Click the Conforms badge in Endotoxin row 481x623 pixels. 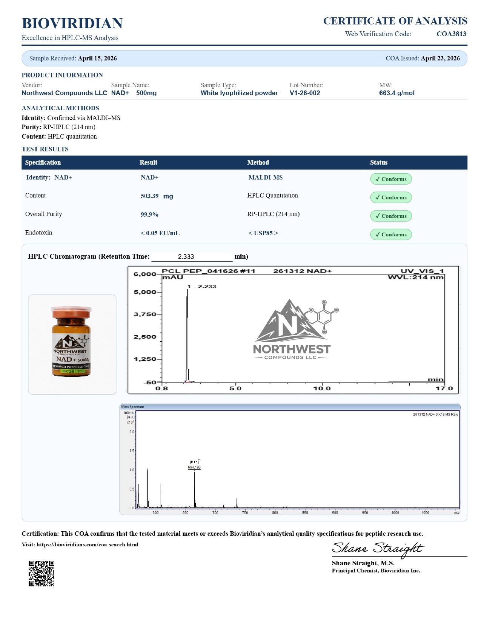(391, 234)
